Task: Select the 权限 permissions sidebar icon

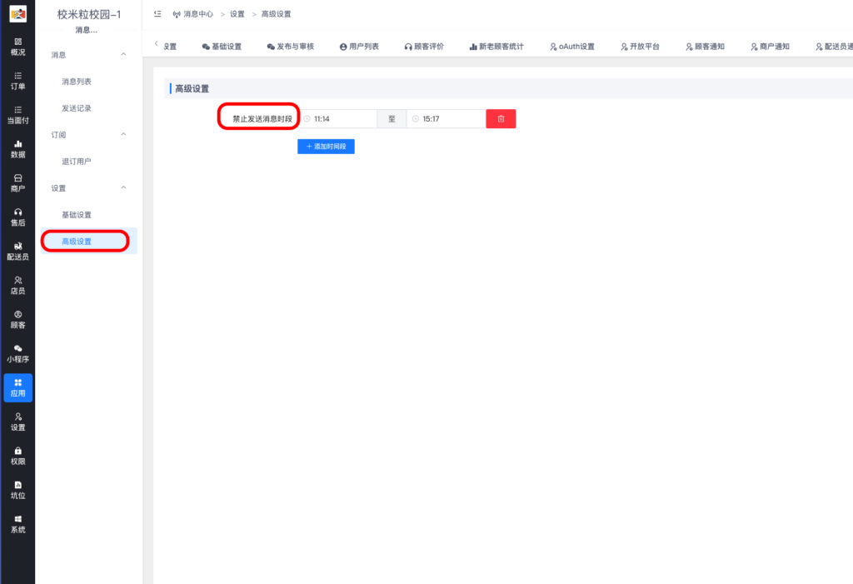Action: click(x=17, y=456)
